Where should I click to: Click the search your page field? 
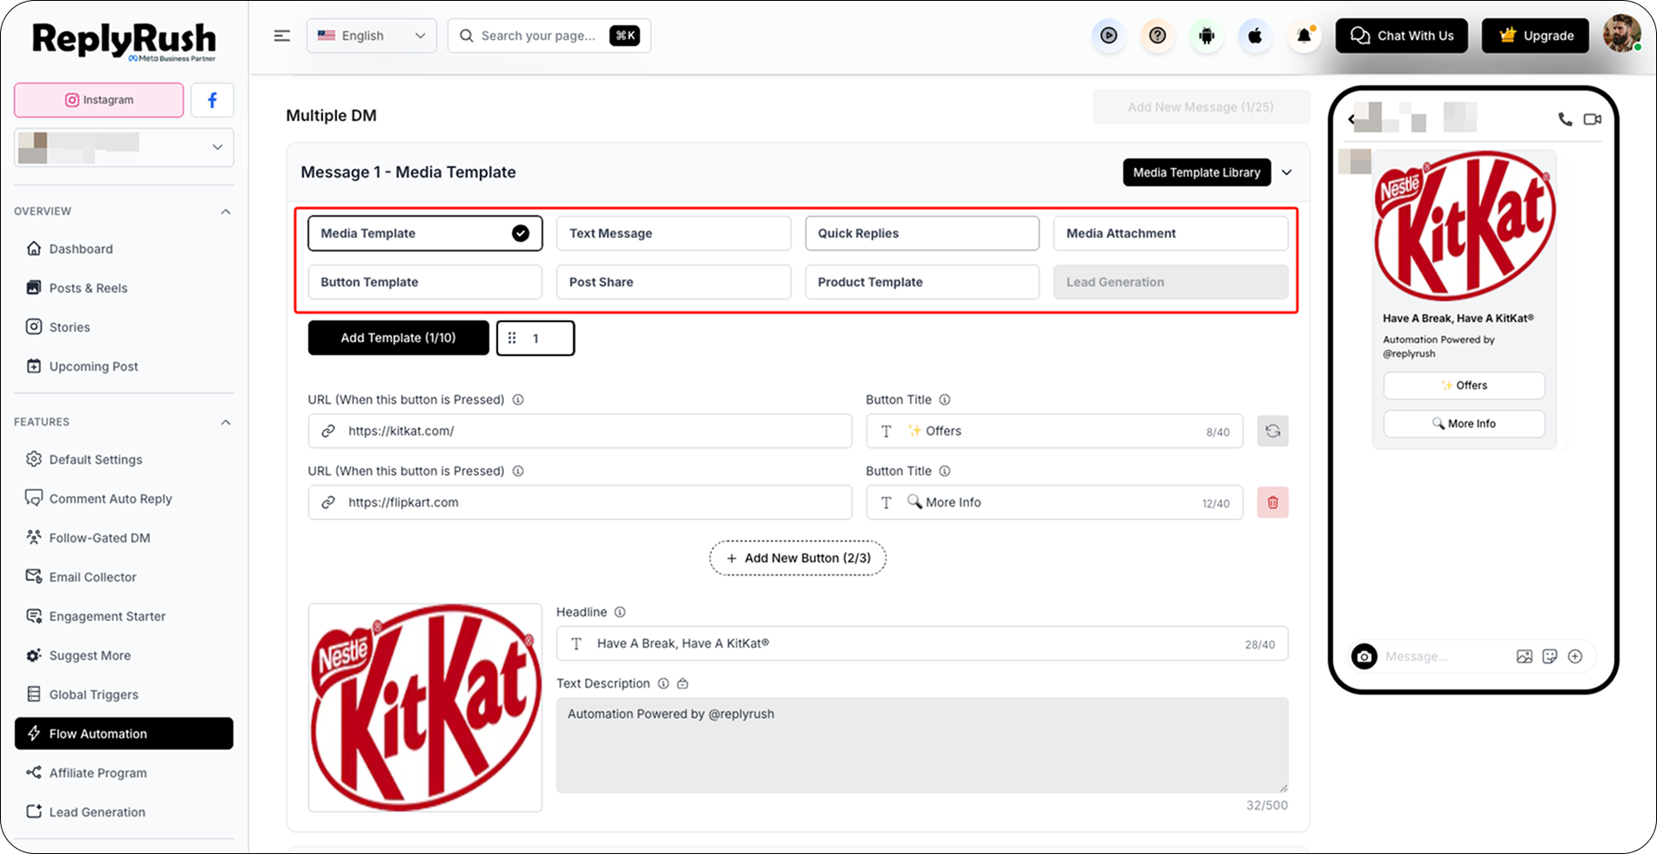pyautogui.click(x=549, y=36)
